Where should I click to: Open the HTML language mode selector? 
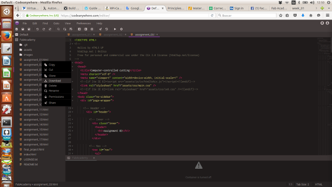click(x=319, y=184)
